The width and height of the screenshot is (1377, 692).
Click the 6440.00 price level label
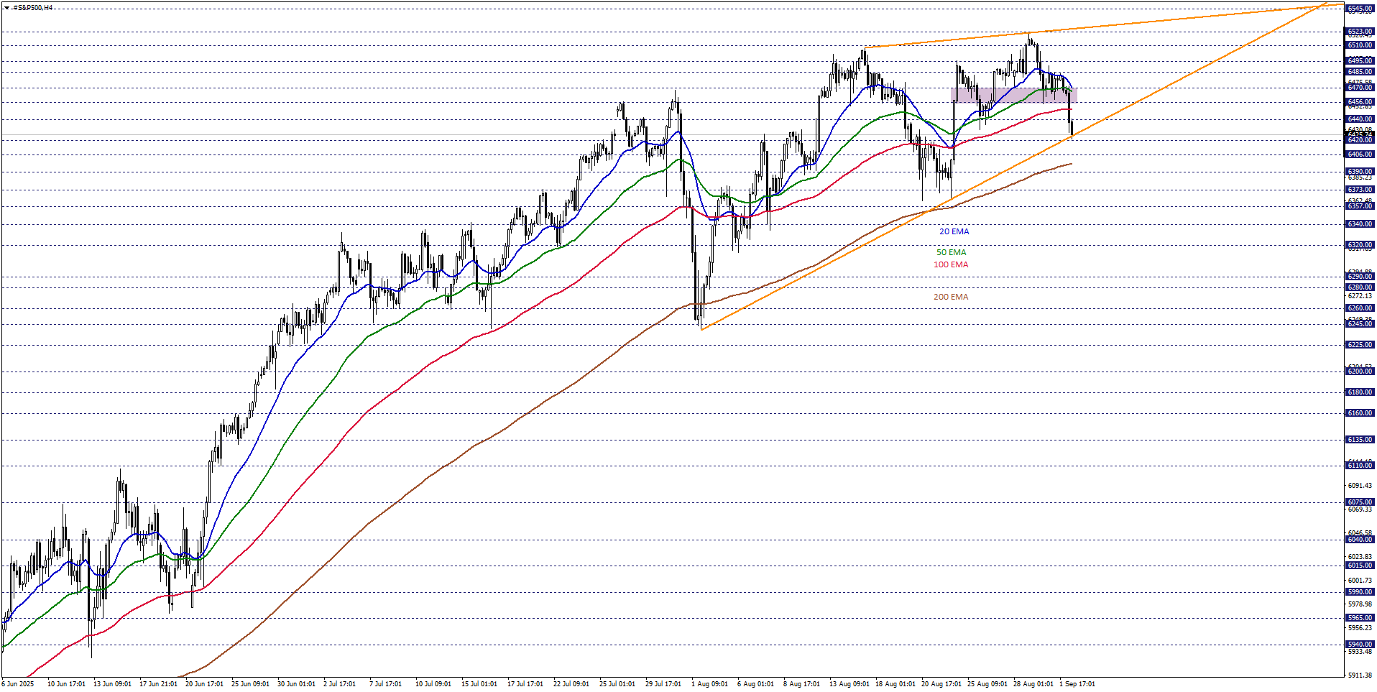pyautogui.click(x=1360, y=119)
